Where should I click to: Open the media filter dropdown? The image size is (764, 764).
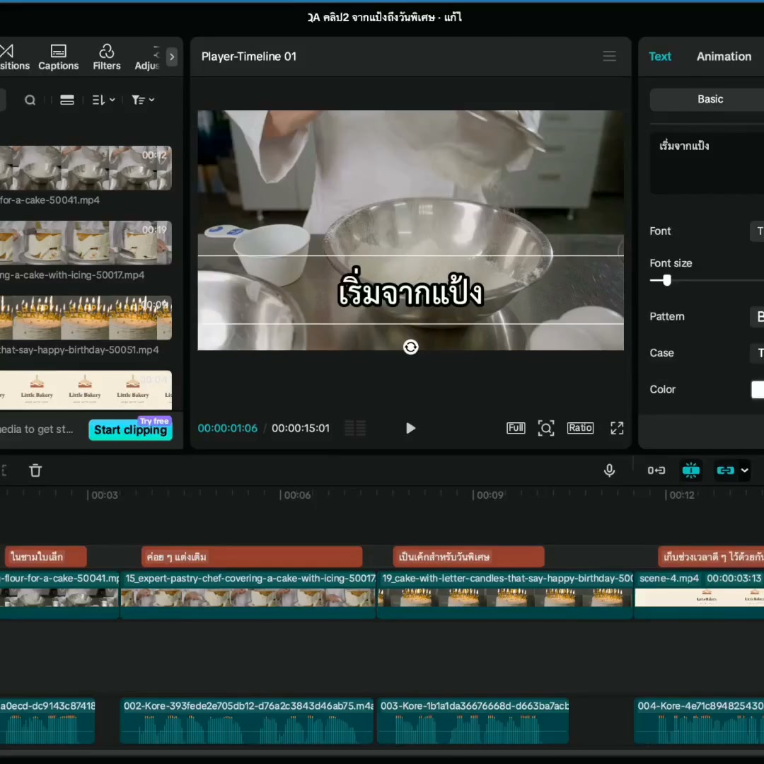click(143, 100)
